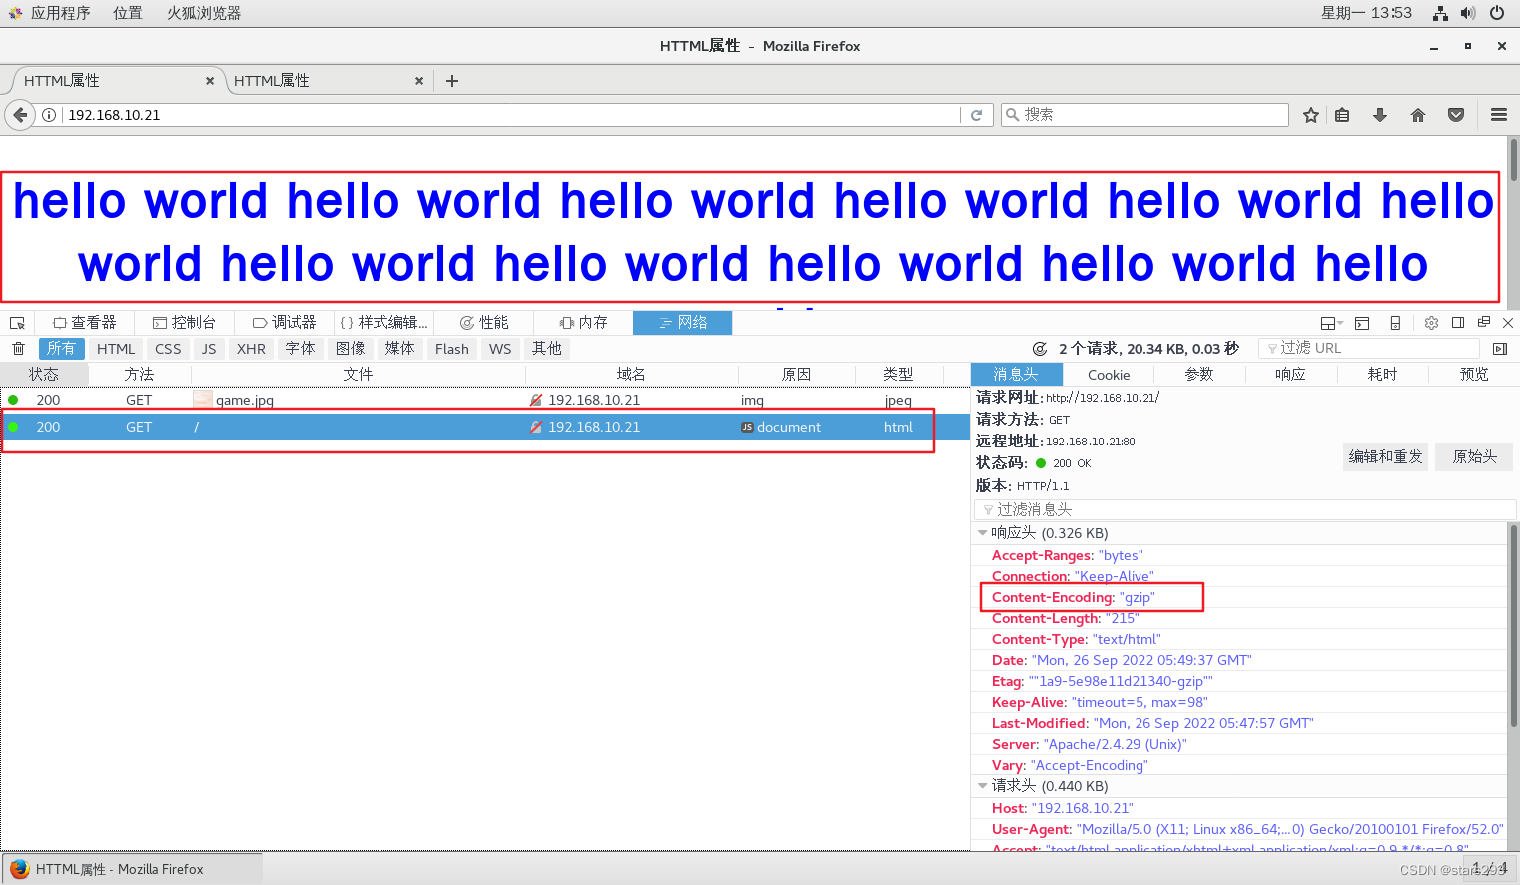Screen dimensions: 1520x885
Task: Toggle the split console icon
Action: pyautogui.click(x=1362, y=322)
